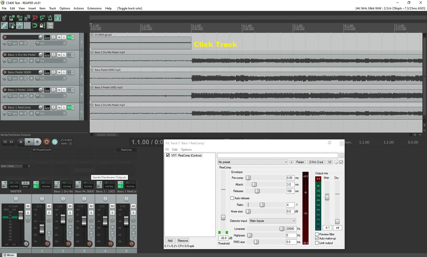The image size is (427, 257).
Task: Click the transport Play button
Action: tap(29, 142)
